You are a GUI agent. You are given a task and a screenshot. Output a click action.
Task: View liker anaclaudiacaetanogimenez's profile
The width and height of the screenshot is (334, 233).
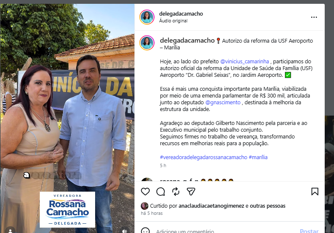click(211, 206)
